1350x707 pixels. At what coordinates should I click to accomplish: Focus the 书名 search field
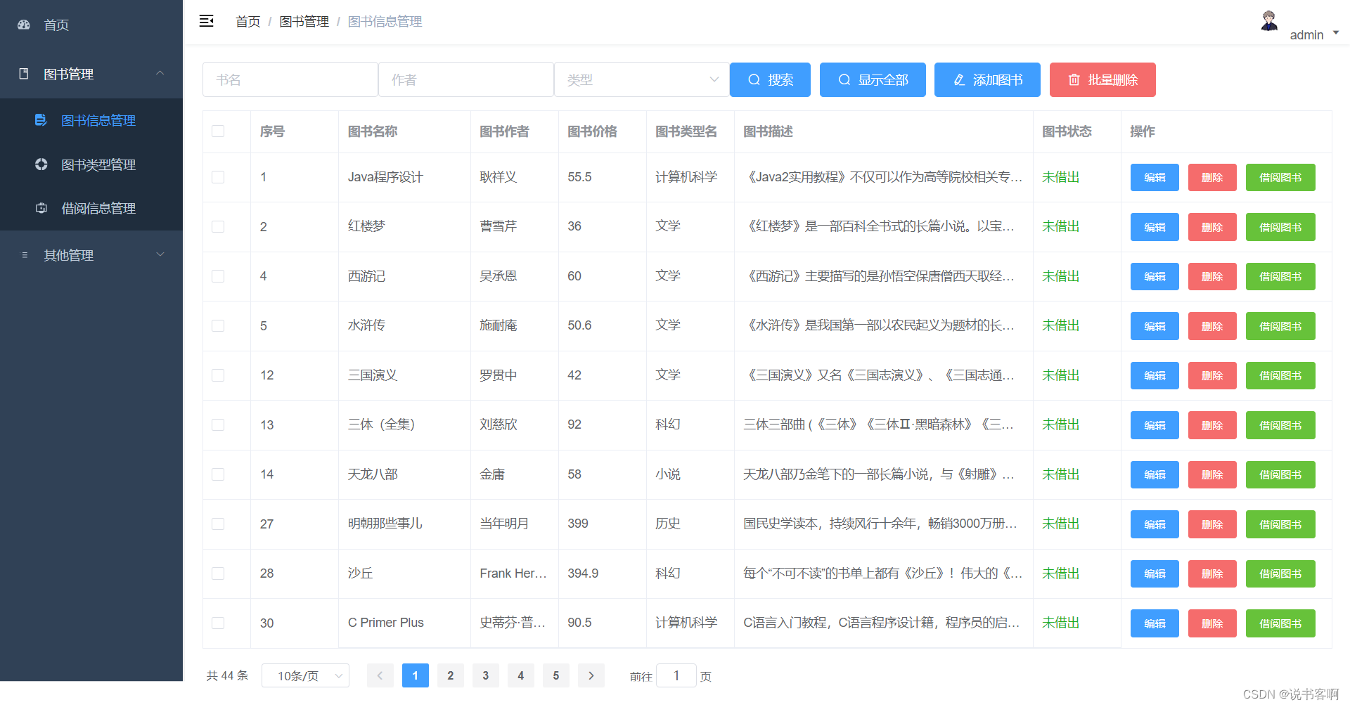[x=290, y=79]
